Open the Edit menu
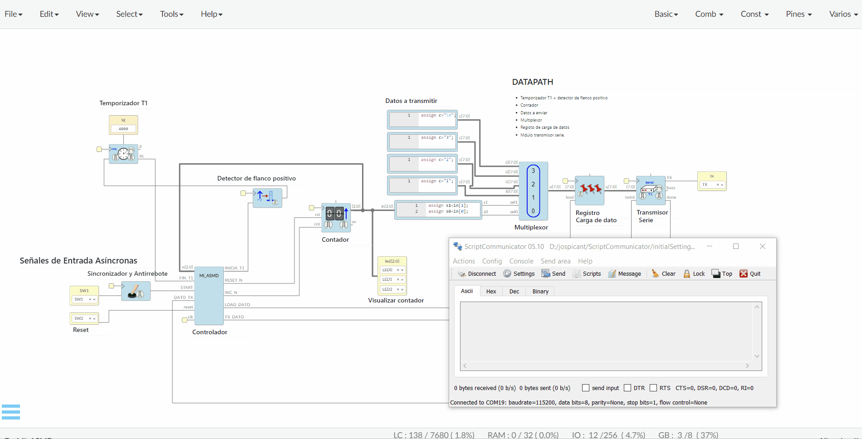Viewport: 862px width, 439px height. point(49,14)
